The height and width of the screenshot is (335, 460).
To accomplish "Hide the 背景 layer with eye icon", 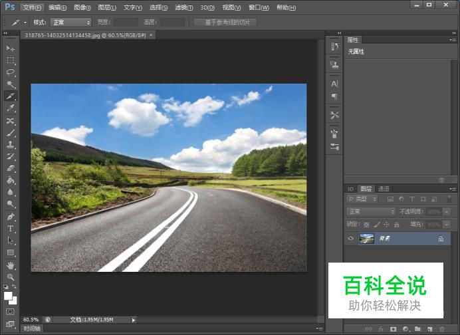I will pyautogui.click(x=350, y=238).
